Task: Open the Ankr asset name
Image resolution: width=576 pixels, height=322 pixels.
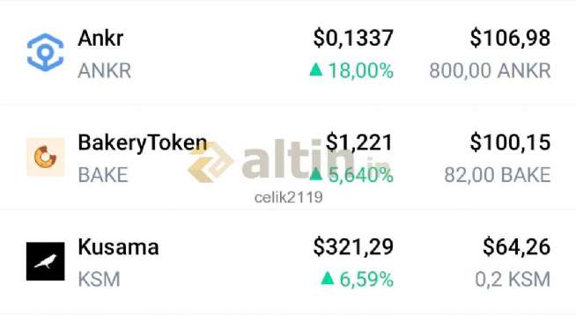Action: click(100, 38)
